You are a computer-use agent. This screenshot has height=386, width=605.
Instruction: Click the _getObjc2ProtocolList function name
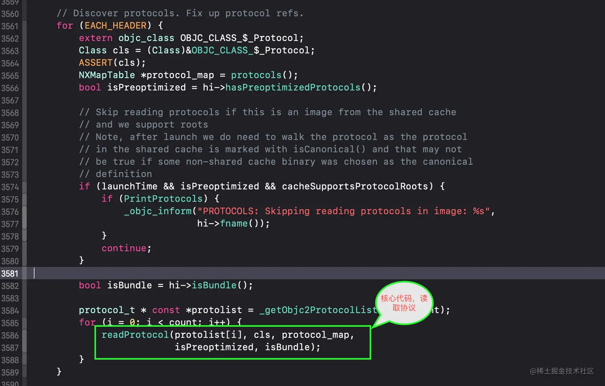[319, 310]
